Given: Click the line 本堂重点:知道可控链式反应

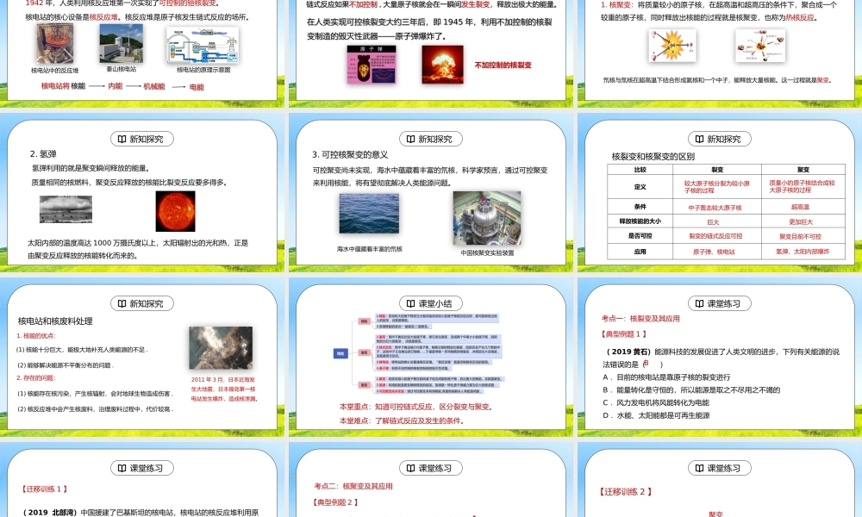Looking at the screenshot, I should [415, 407].
